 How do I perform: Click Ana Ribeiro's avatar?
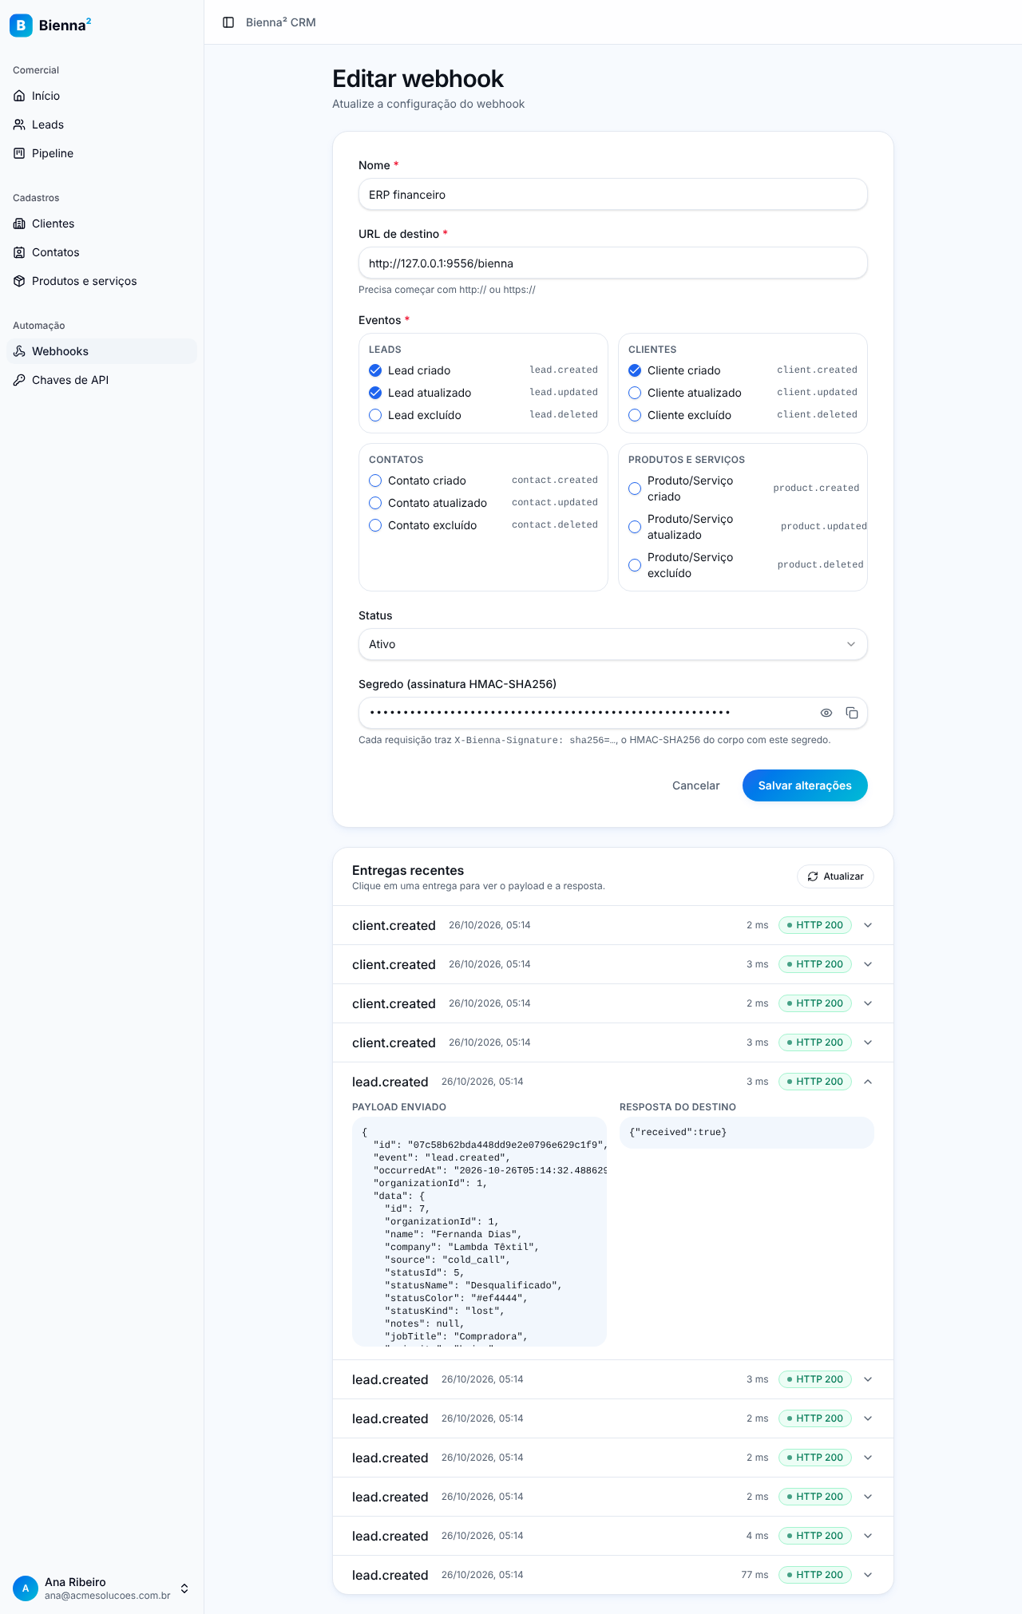coord(26,1588)
